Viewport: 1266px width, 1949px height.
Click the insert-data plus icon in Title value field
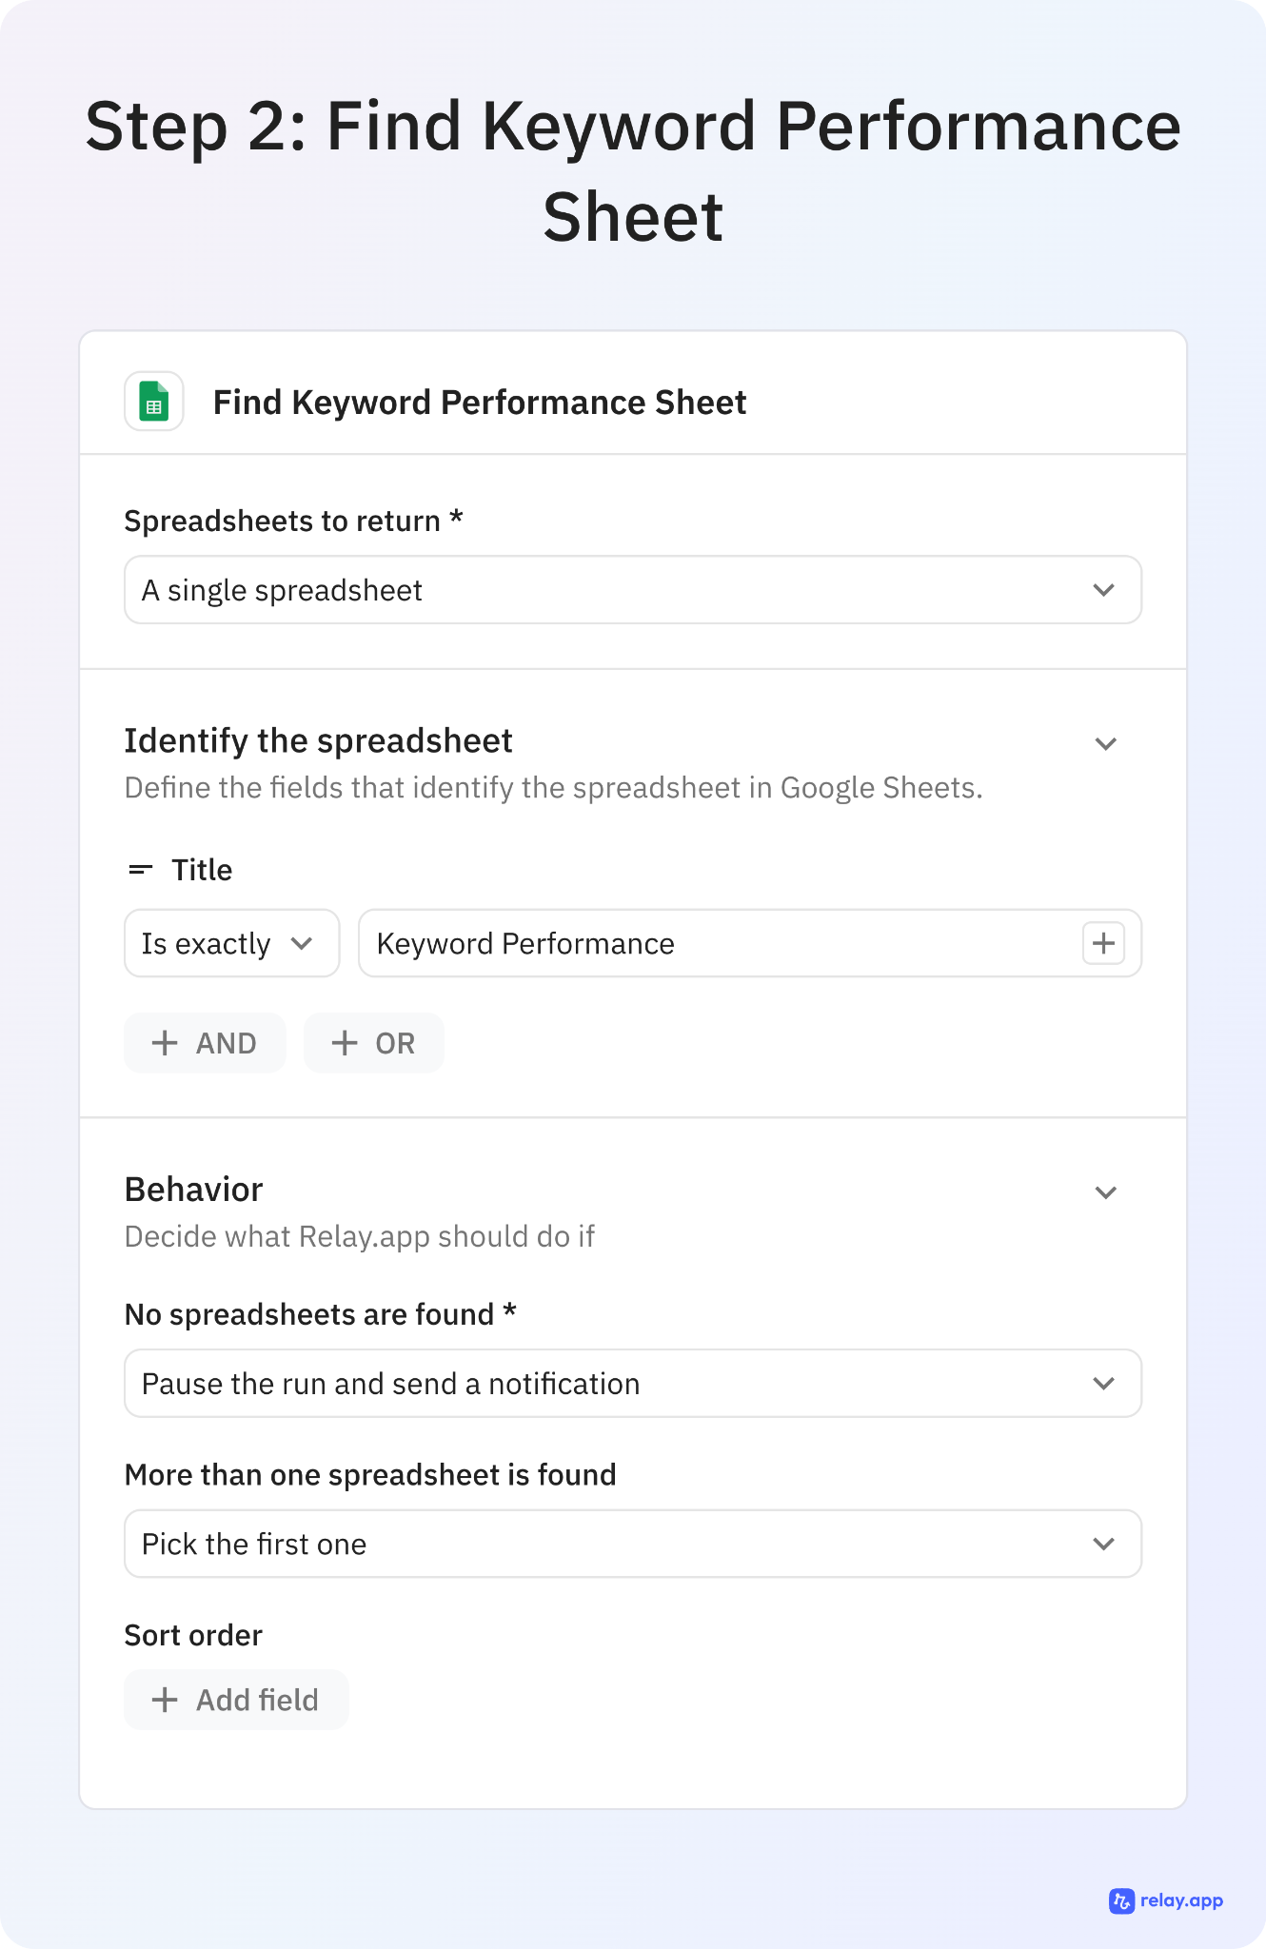[x=1103, y=943]
